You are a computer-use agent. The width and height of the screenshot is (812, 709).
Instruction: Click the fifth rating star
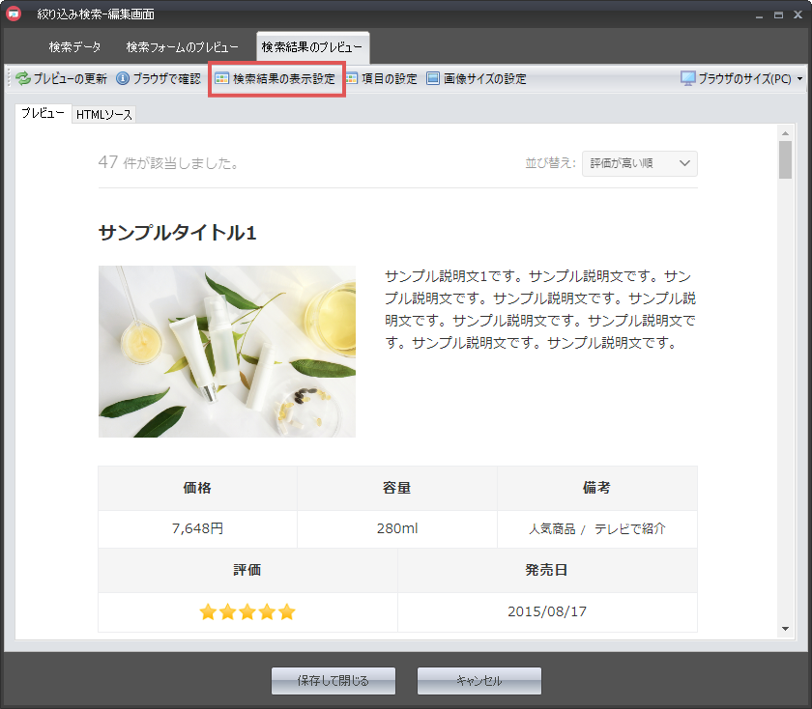(x=286, y=612)
